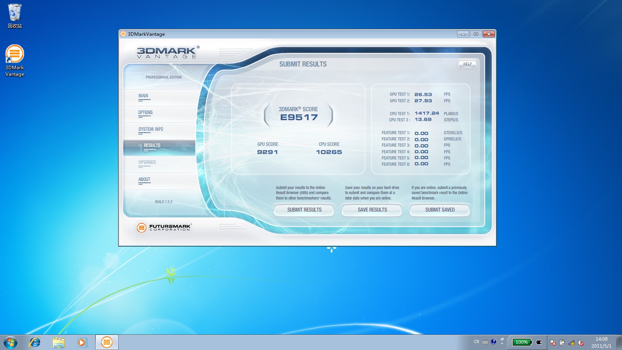Click the SUBMIT RESULTS page heading
Viewport: 622px width, 350px height.
click(x=303, y=64)
